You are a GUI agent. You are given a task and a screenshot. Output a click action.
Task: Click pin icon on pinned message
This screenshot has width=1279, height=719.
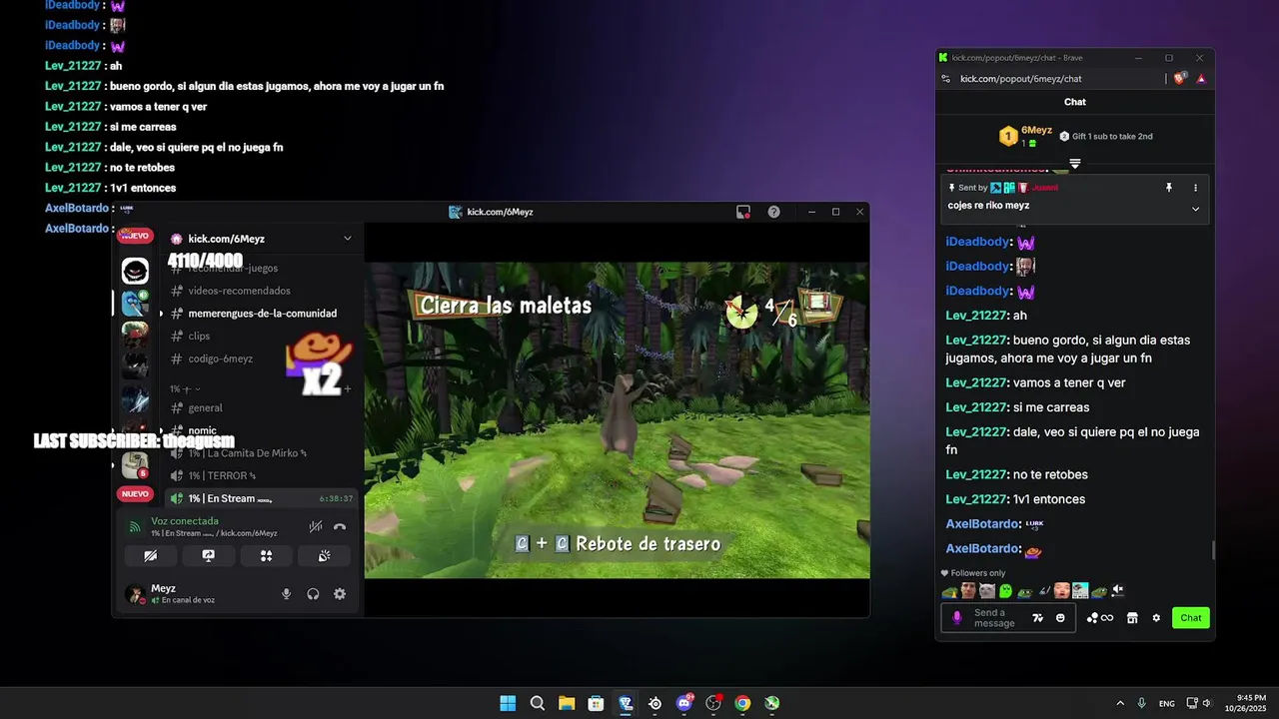1169,188
